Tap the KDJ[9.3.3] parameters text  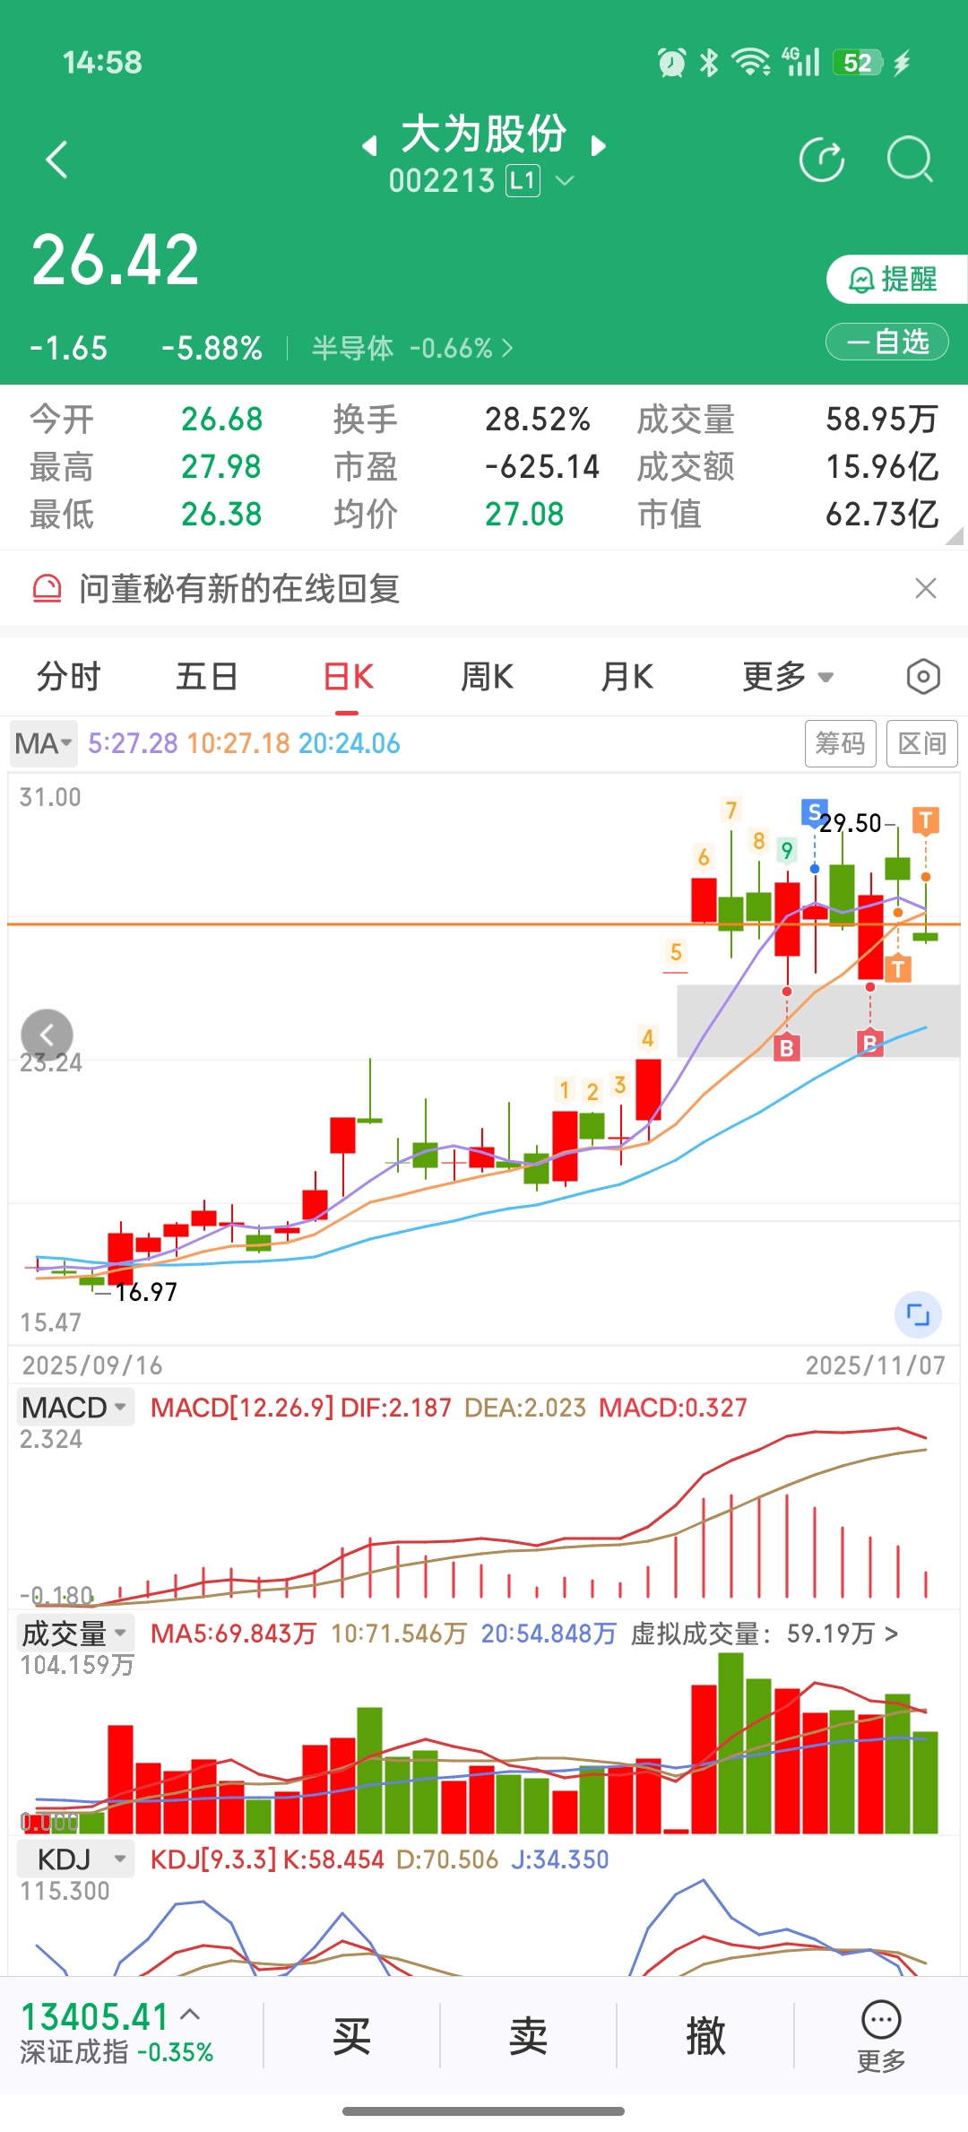pyautogui.click(x=213, y=1859)
